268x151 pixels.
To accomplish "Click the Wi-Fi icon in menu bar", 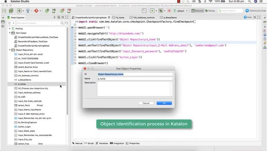I will (210, 1).
